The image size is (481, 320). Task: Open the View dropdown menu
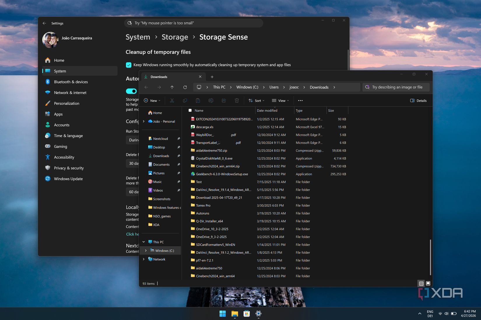pos(280,101)
